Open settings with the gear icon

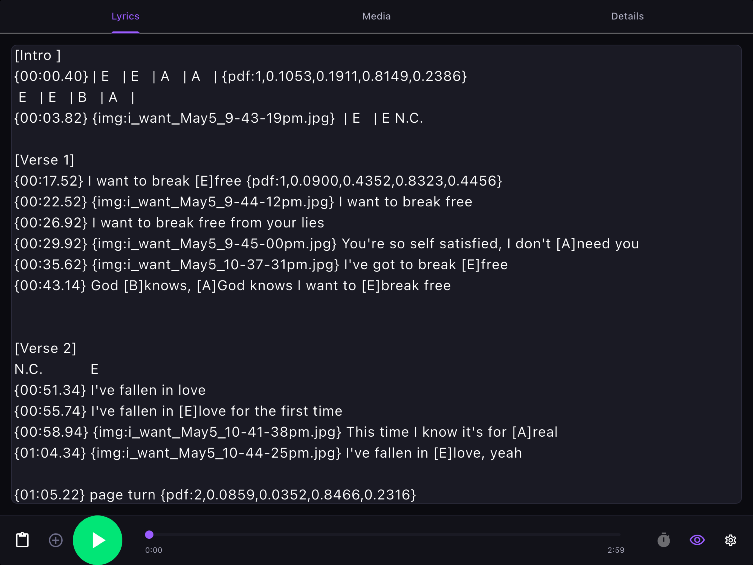pos(730,540)
